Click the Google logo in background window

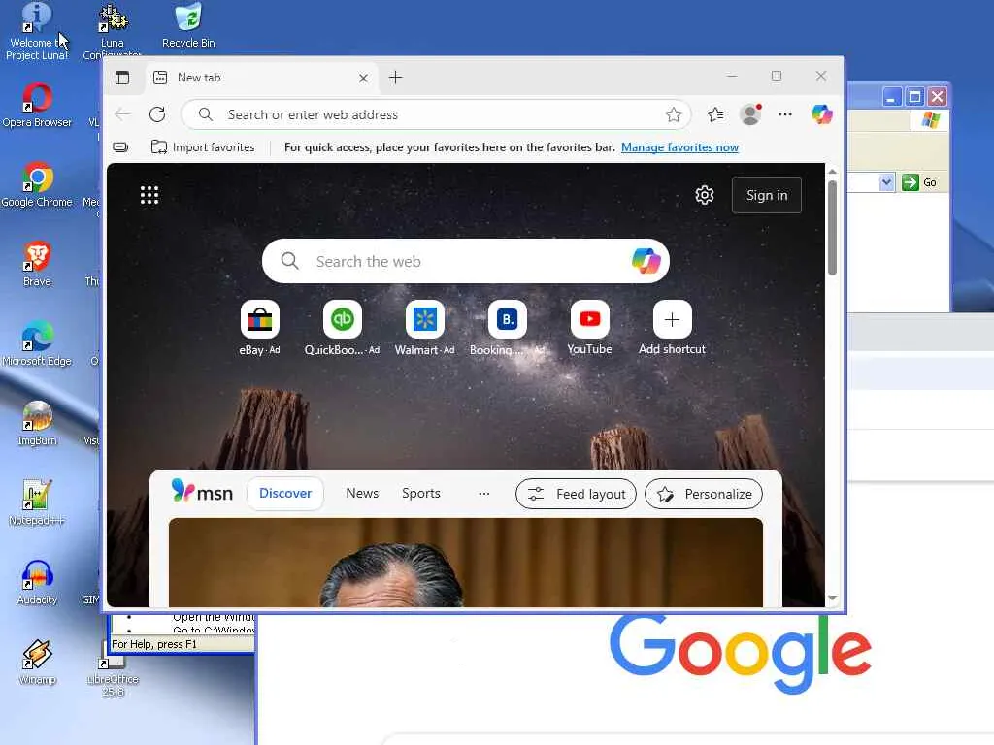[741, 653]
